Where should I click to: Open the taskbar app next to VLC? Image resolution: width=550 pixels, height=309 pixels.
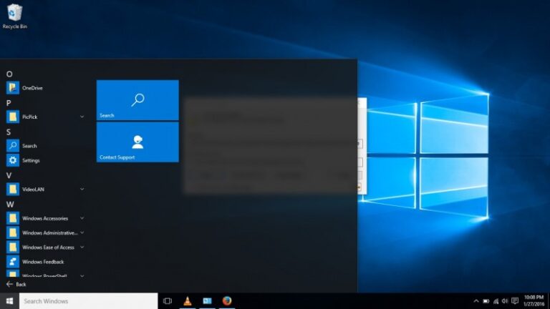[x=207, y=301]
